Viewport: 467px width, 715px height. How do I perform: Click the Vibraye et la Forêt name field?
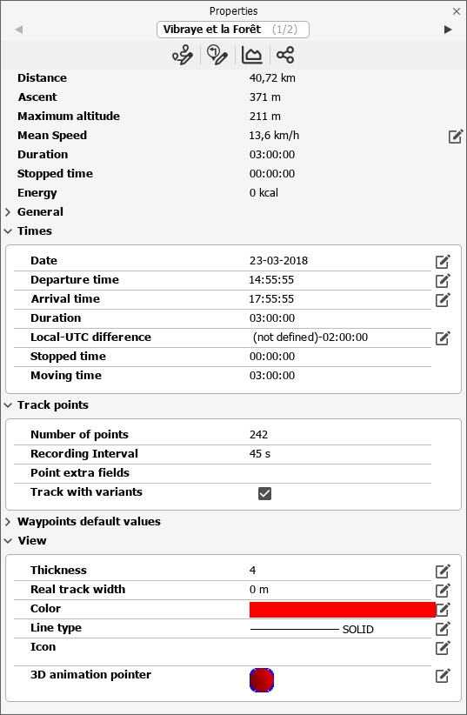(233, 30)
